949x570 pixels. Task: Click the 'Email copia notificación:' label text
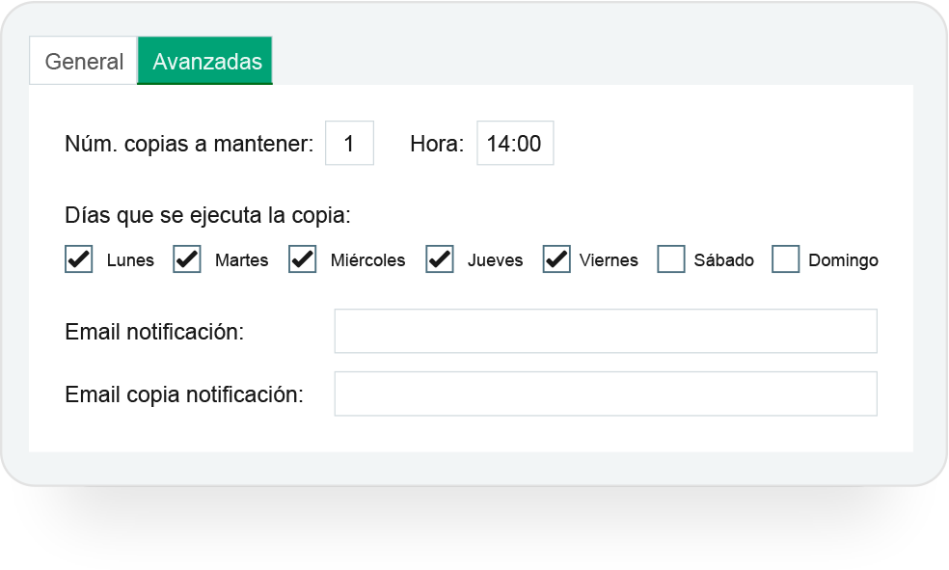coord(184,394)
